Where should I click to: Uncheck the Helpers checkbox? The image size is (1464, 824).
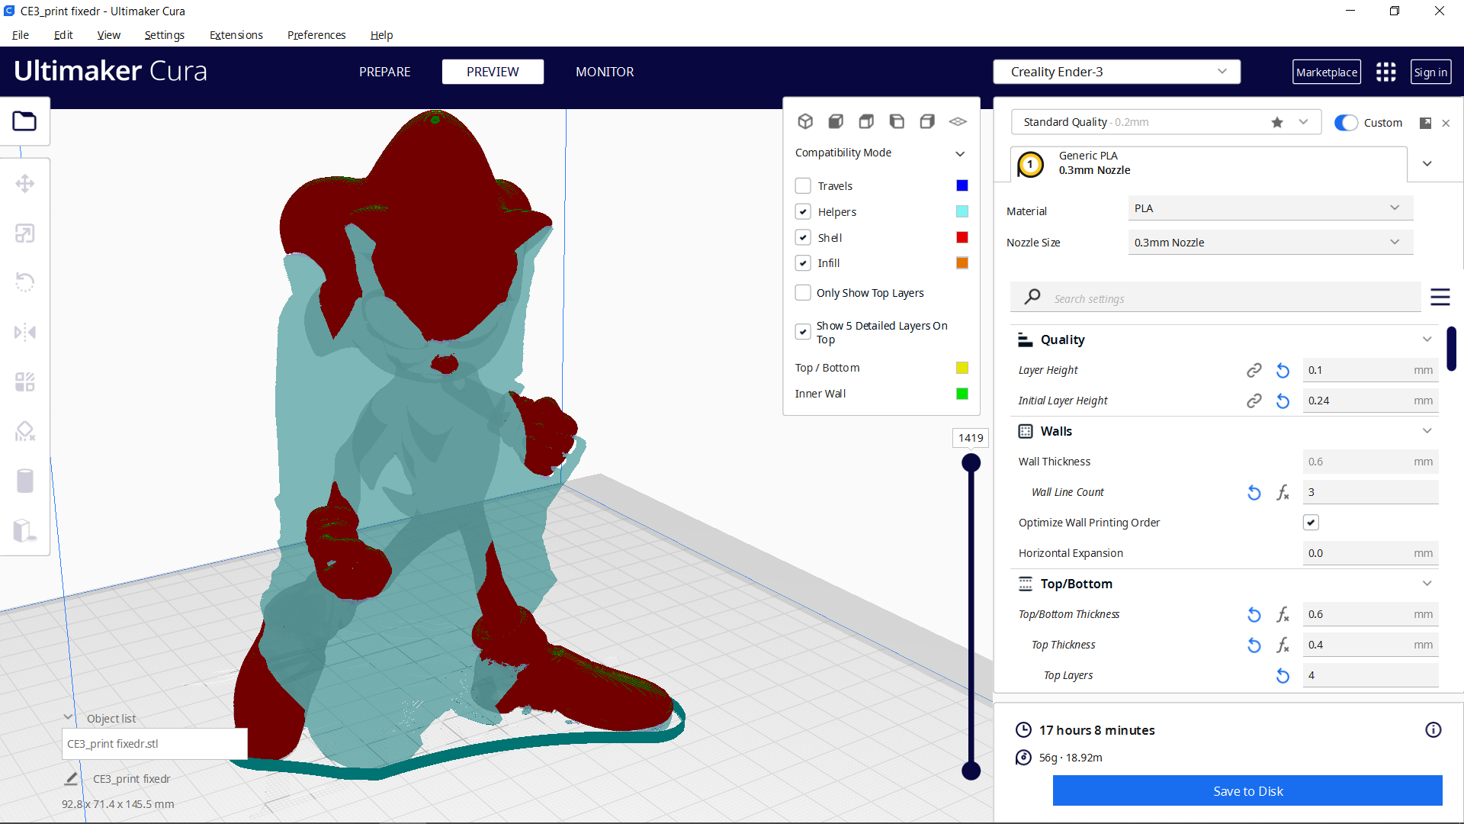point(803,212)
